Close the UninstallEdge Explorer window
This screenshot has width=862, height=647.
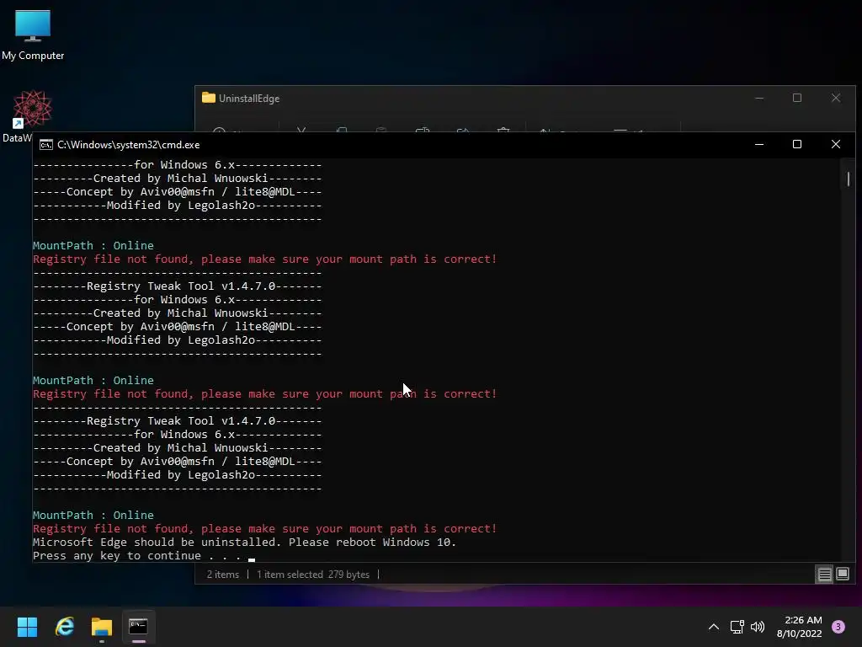point(836,98)
